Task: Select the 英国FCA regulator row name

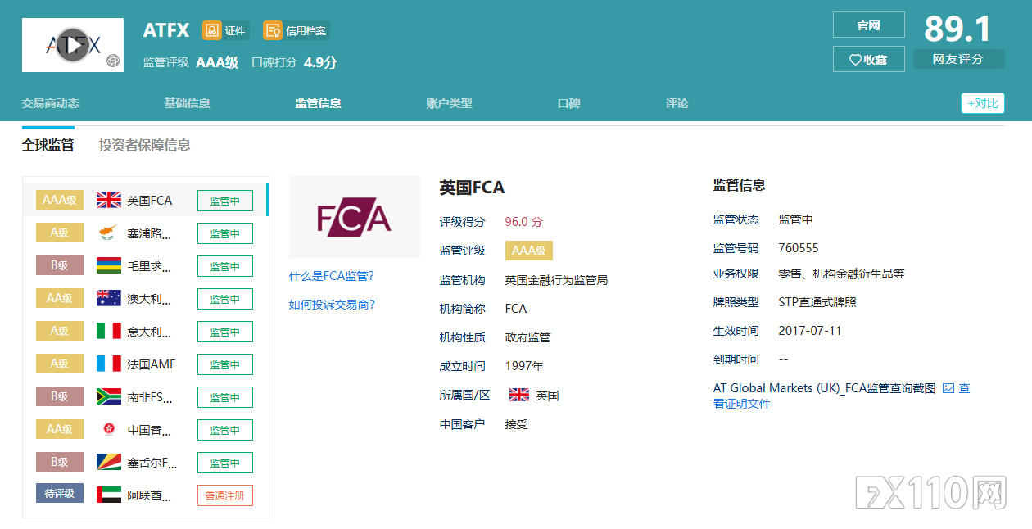Action: coord(150,201)
